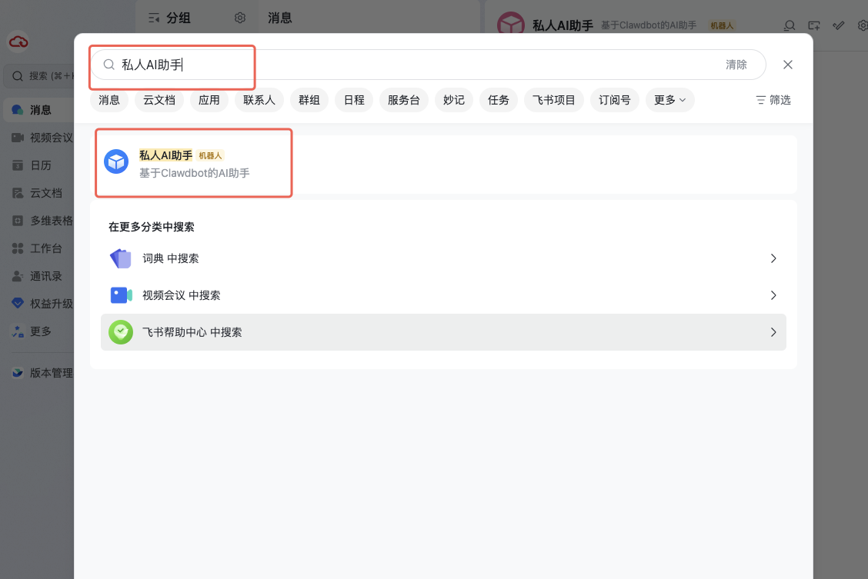Click the 私人AI助手 bot avatar icon
This screenshot has height=579, width=868.
[x=116, y=161]
